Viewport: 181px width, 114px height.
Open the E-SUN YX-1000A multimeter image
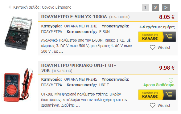tap(19, 33)
